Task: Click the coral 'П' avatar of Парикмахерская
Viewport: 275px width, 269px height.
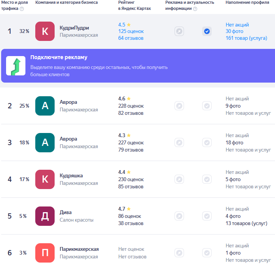Action: tap(45, 253)
